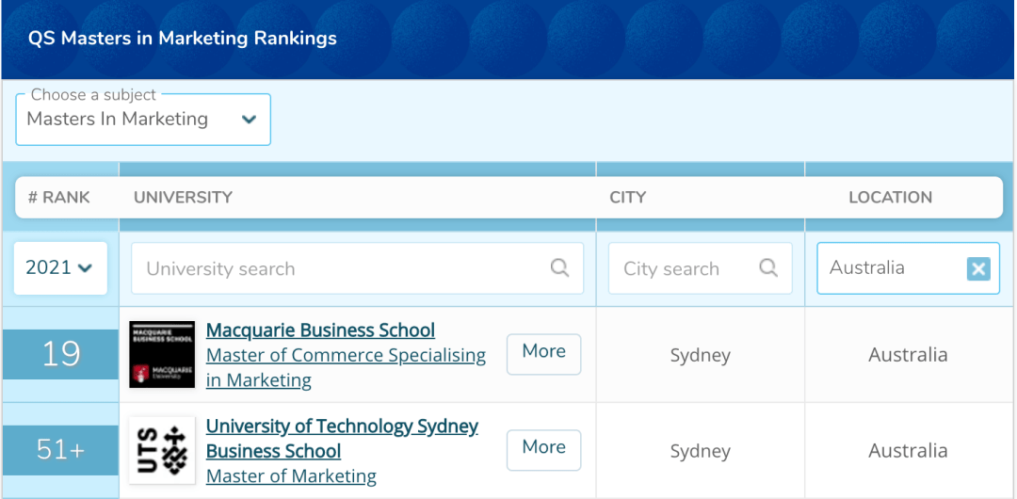This screenshot has height=499, width=1017.
Task: Click rank 51+ cell
Action: [60, 450]
